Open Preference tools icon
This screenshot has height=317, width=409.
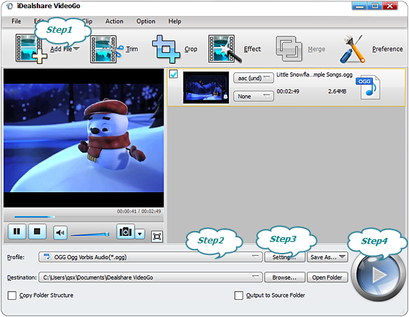pos(352,49)
